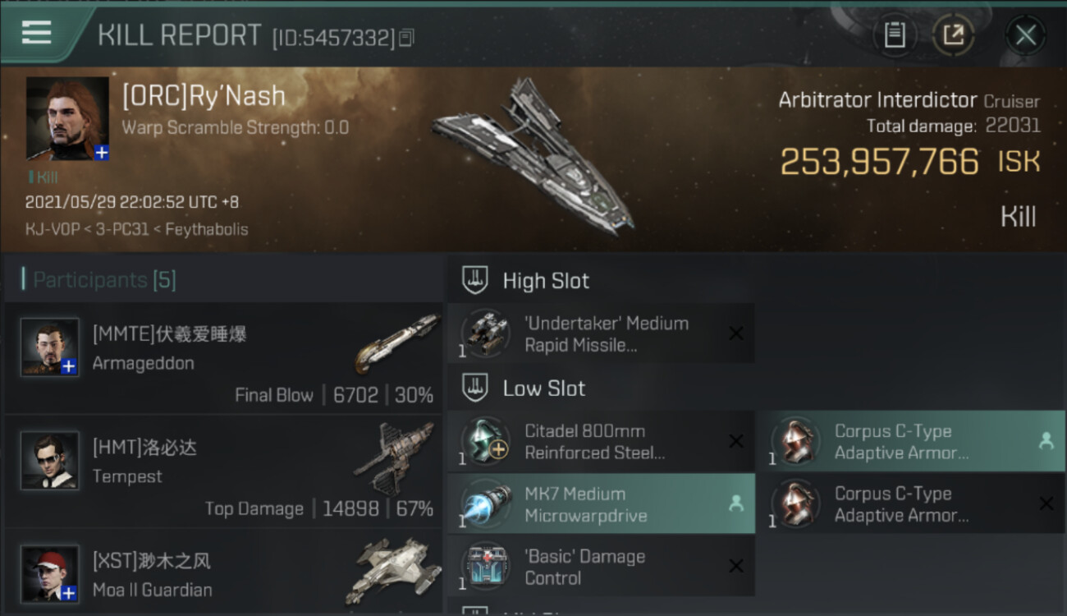The image size is (1067, 616).
Task: Open the hamburger menu icon
Action: click(37, 33)
